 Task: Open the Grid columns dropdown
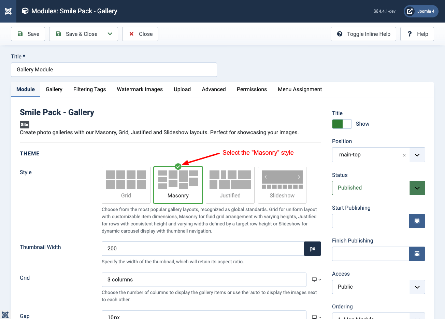tap(204, 280)
